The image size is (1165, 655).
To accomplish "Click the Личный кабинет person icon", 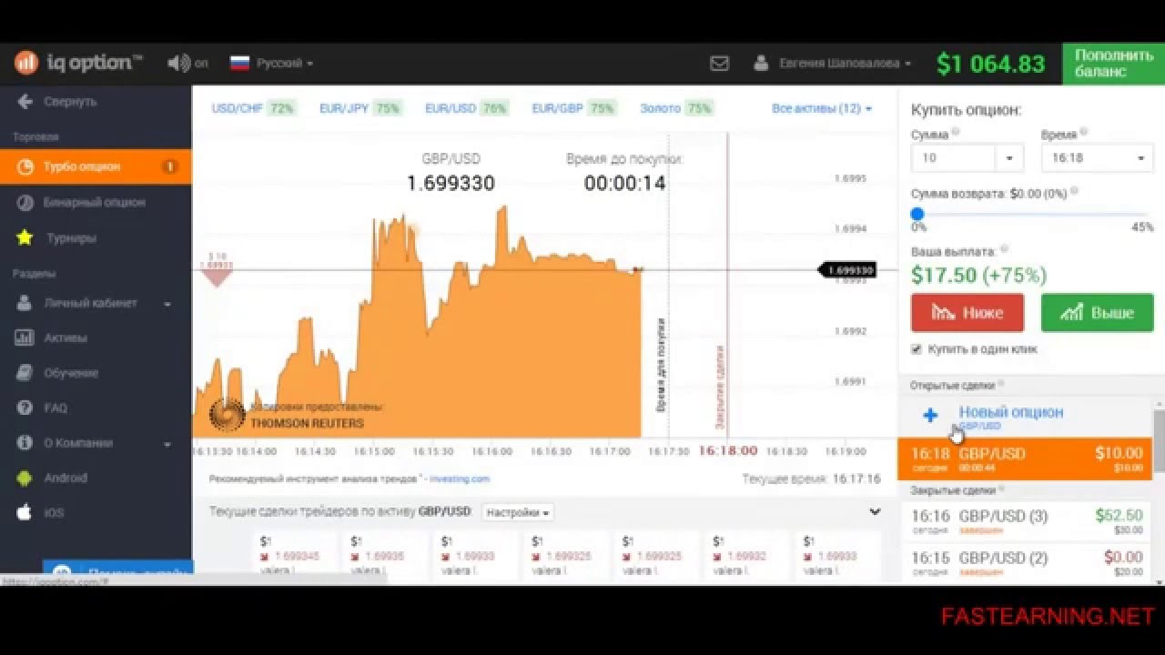I will (x=25, y=303).
